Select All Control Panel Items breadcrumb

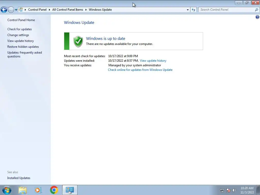click(x=68, y=10)
